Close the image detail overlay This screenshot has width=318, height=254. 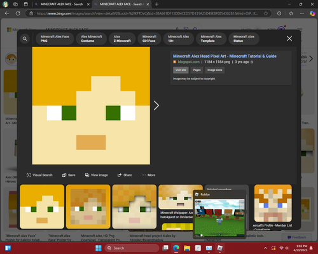(289, 39)
